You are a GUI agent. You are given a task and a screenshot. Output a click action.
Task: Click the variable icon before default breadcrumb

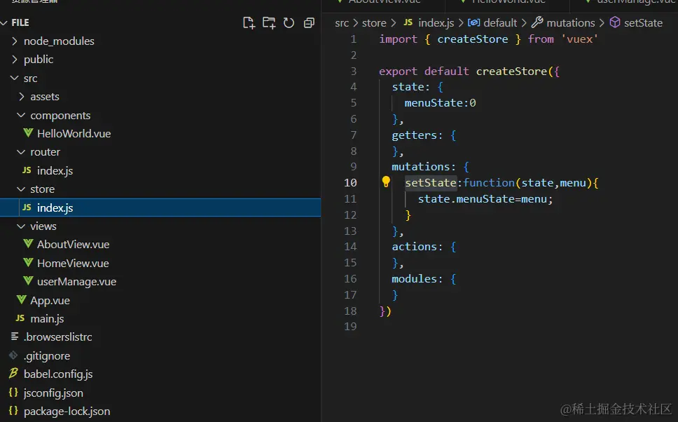coord(474,22)
